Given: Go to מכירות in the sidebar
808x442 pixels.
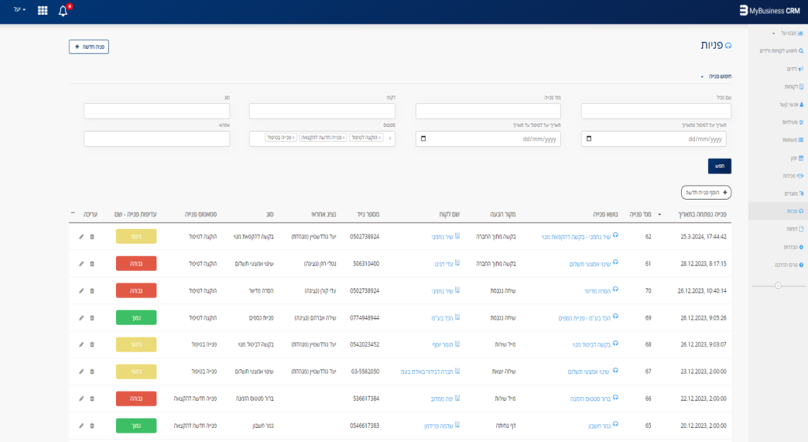Looking at the screenshot, I should [x=793, y=176].
